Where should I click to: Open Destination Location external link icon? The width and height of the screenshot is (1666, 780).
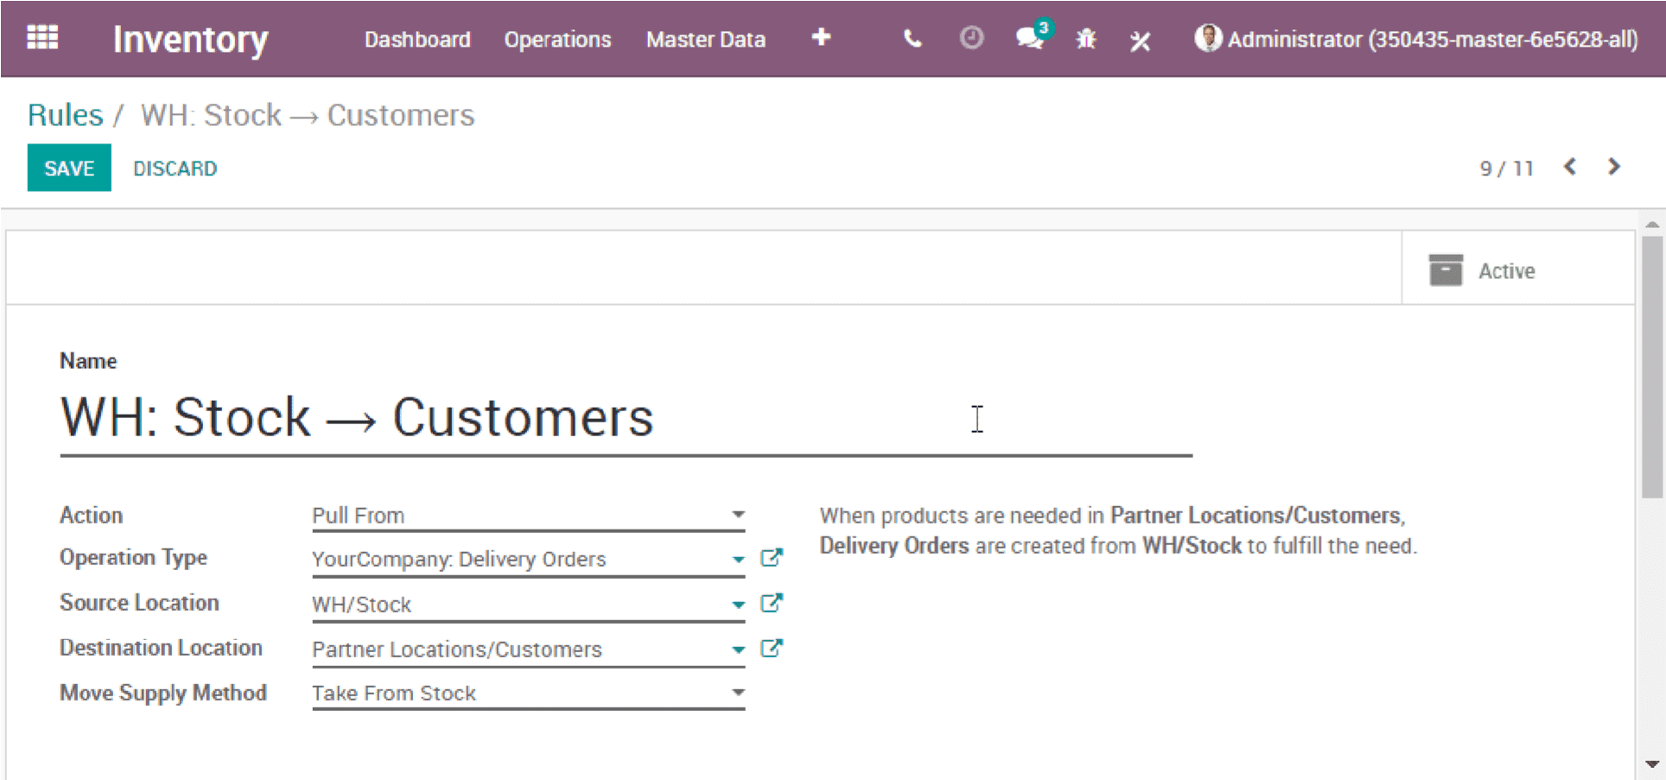click(x=772, y=648)
